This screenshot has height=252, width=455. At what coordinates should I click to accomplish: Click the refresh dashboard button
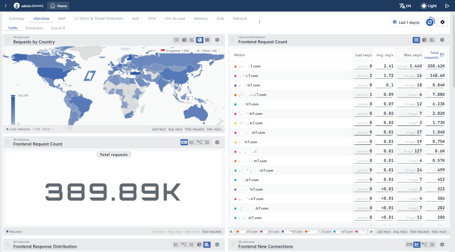point(430,22)
